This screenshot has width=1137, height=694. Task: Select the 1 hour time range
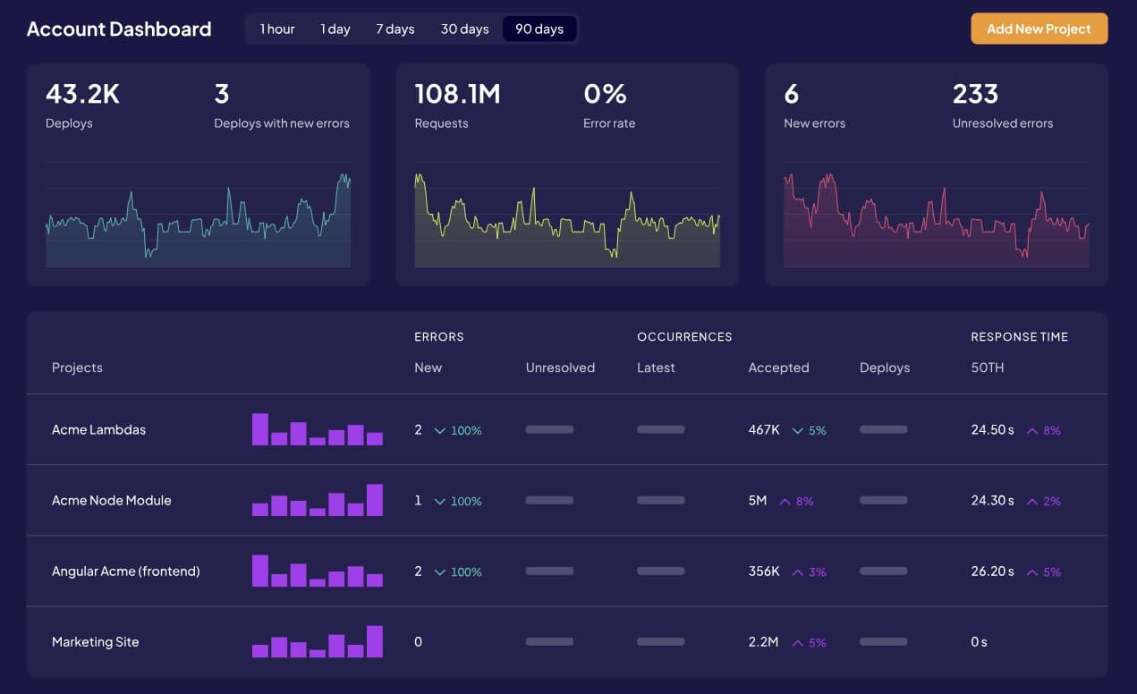277,29
